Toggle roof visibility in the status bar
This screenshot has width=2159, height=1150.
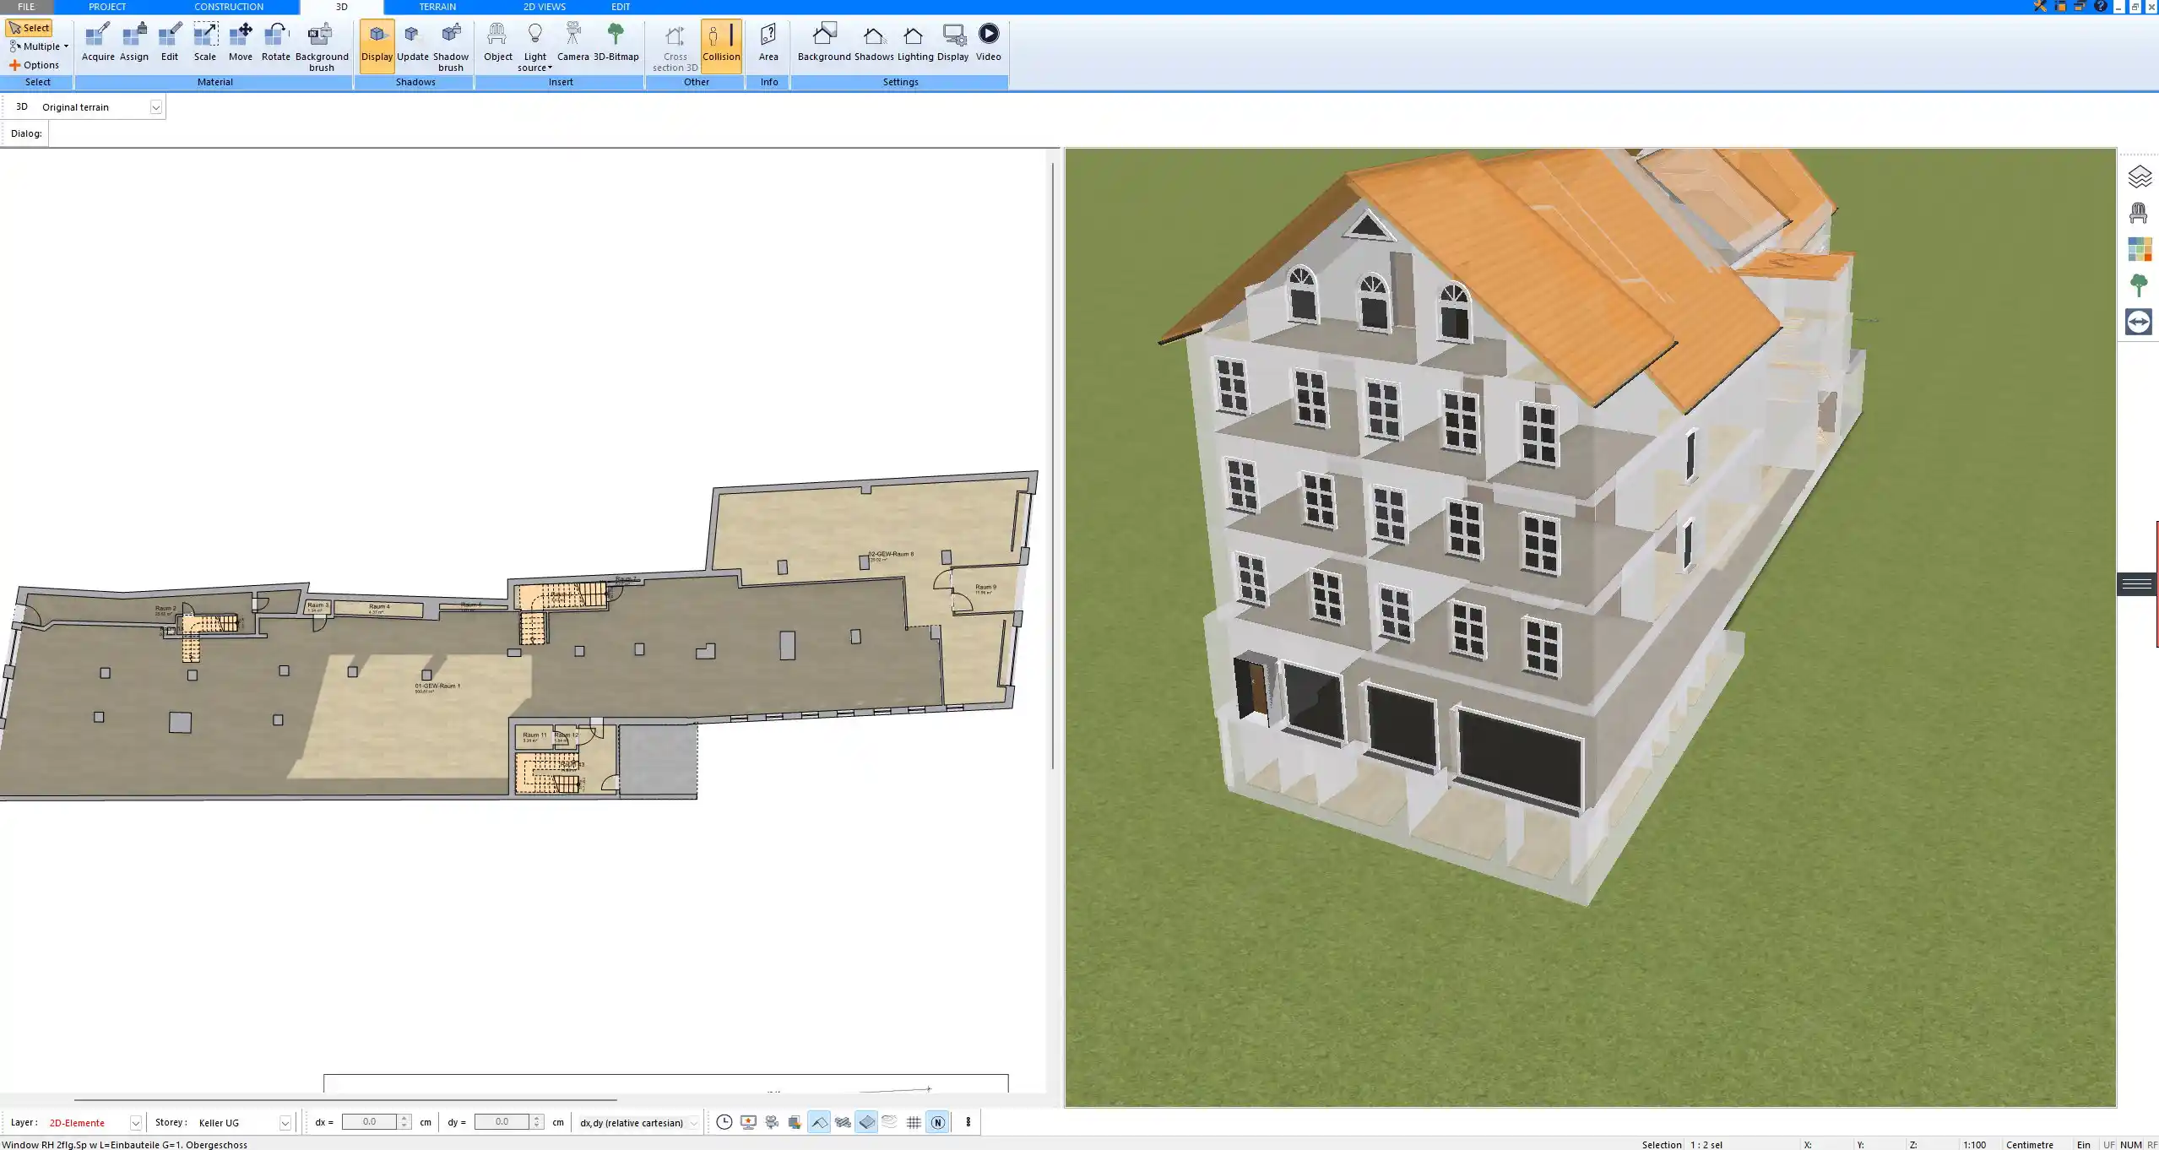click(820, 1122)
